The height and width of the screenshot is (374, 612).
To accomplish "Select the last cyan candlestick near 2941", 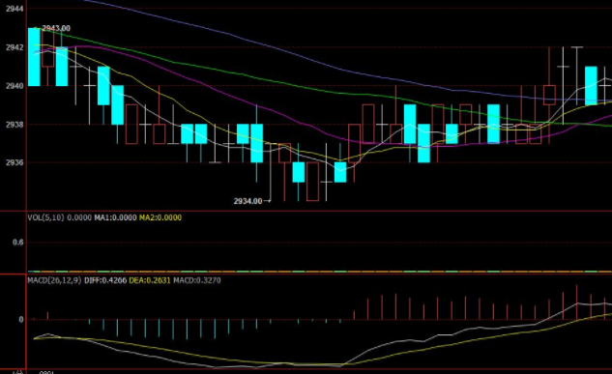I will 591,86.
